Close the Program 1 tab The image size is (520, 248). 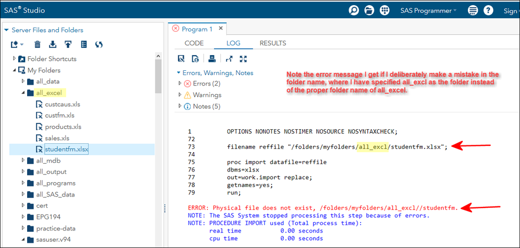point(220,29)
